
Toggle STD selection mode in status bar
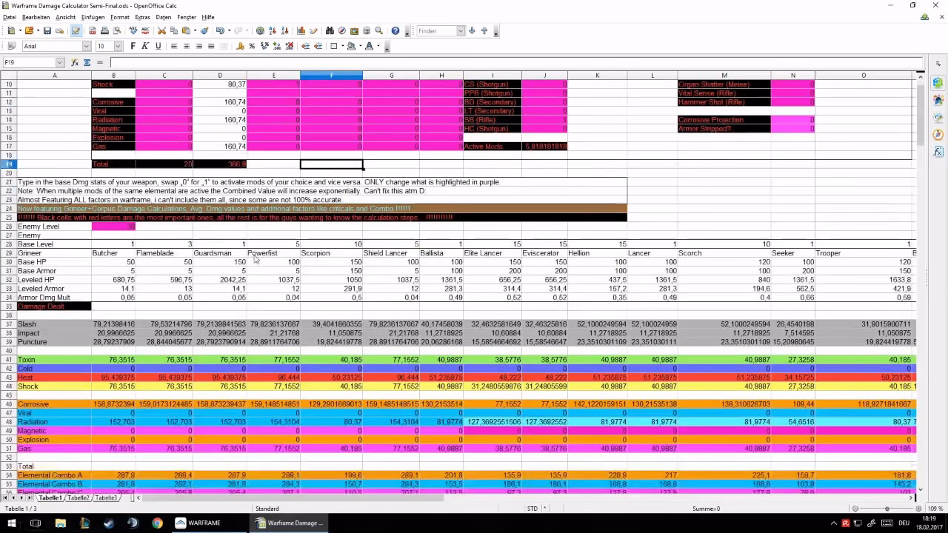pyautogui.click(x=533, y=509)
